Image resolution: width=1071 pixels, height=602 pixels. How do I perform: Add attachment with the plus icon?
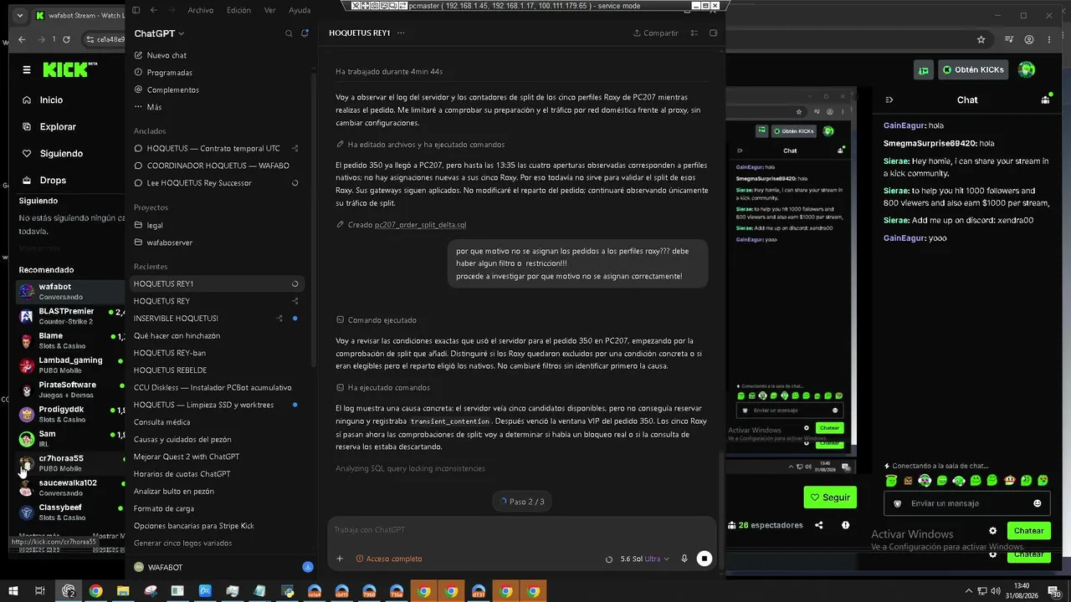340,559
